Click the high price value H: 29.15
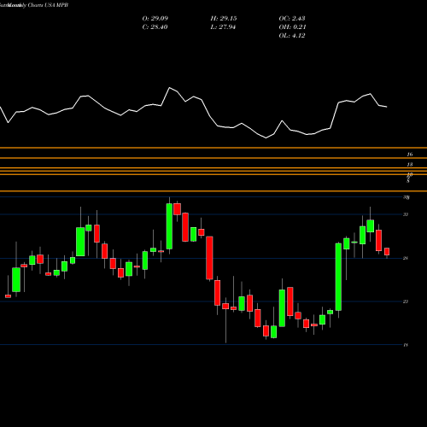This screenshot has height=427, width=427. tap(224, 19)
